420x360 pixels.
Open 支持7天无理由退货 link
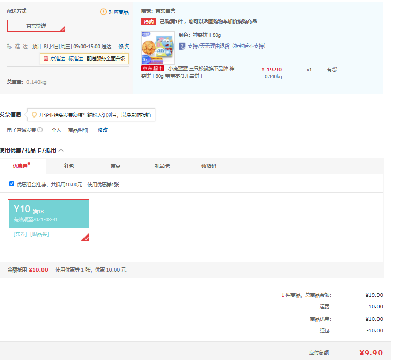click(226, 46)
